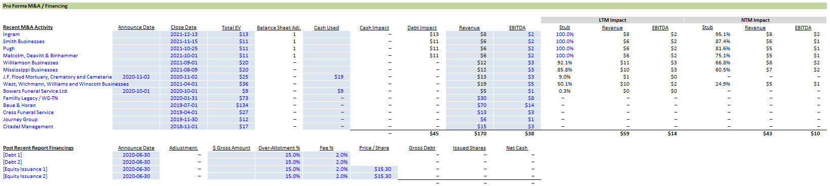This screenshot has width=830, height=186.
Task: Select the Post Recent Report Financings heading
Action: [38, 148]
